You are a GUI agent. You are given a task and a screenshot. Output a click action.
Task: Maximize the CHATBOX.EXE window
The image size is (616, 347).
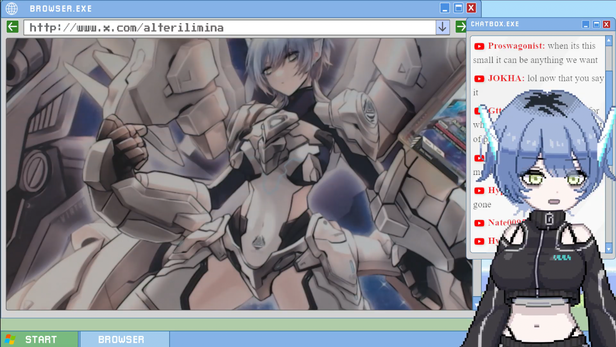click(596, 24)
